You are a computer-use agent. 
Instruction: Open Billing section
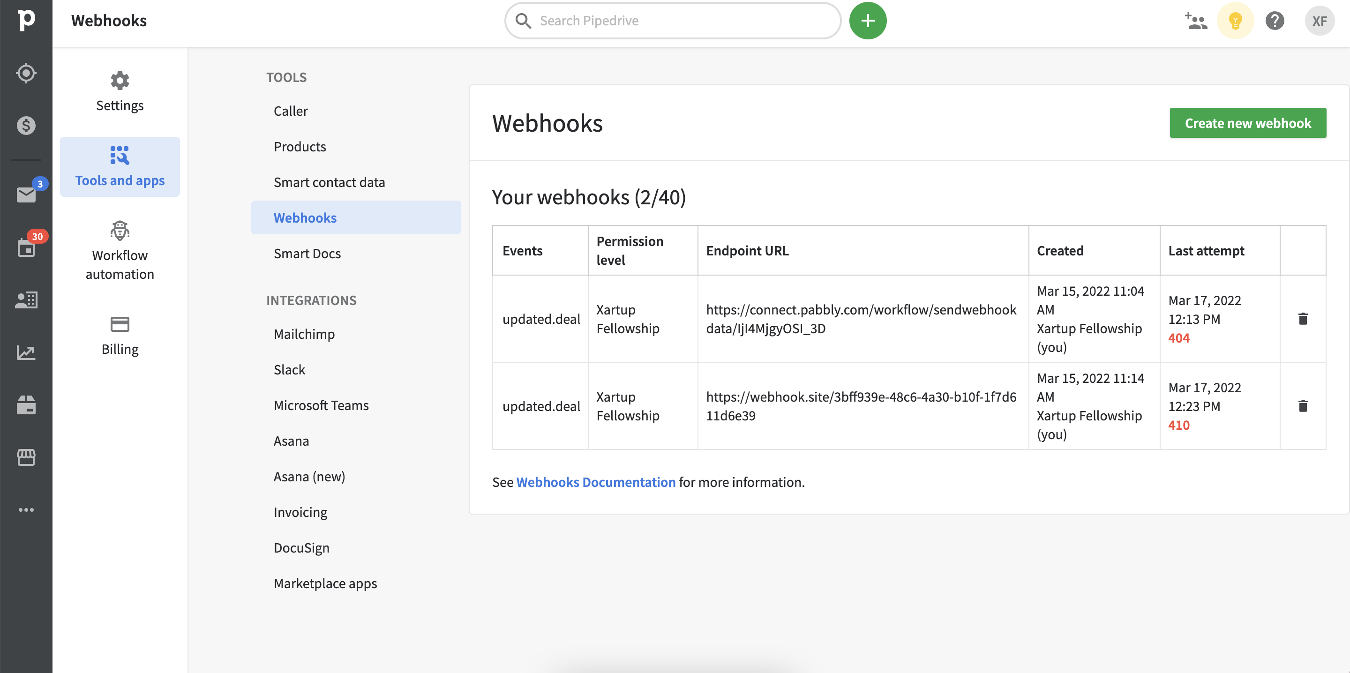pos(120,336)
